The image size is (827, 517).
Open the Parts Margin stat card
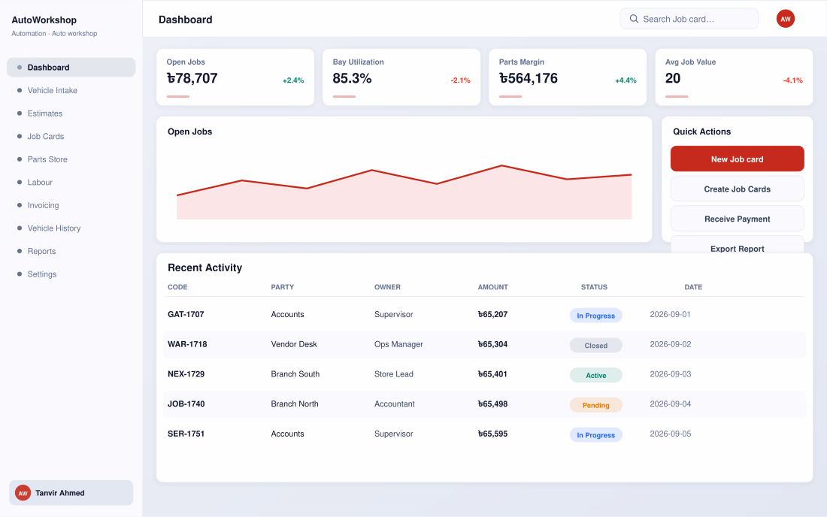pyautogui.click(x=568, y=77)
